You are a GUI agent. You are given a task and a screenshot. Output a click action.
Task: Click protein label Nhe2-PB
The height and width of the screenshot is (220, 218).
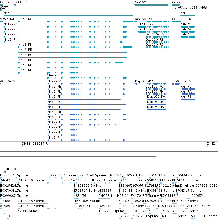coord(54,112)
